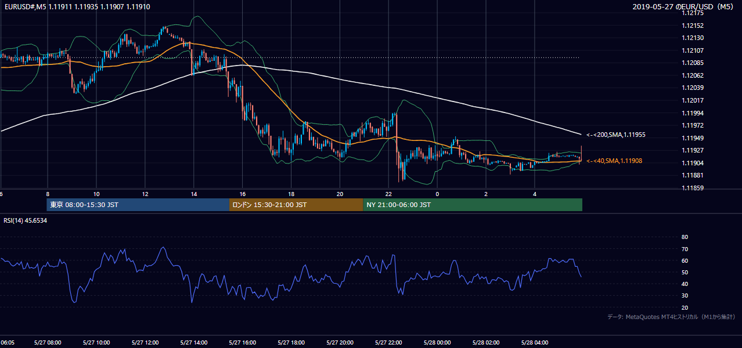The width and height of the screenshot is (742, 348).
Task: Click the RSI(14) 45.6534 indicator label
Action: 26,220
